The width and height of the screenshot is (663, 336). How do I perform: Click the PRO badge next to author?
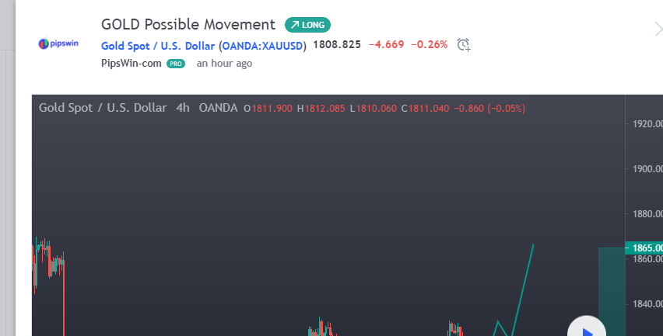[x=176, y=64]
